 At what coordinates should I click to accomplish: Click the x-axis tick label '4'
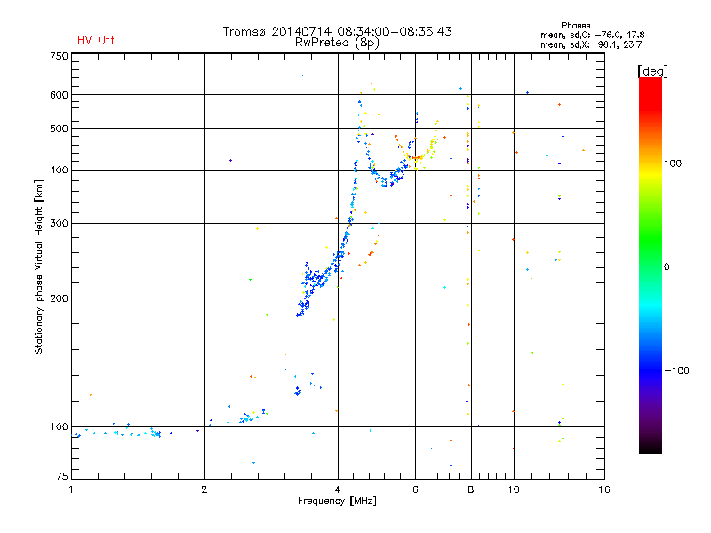pos(338,489)
